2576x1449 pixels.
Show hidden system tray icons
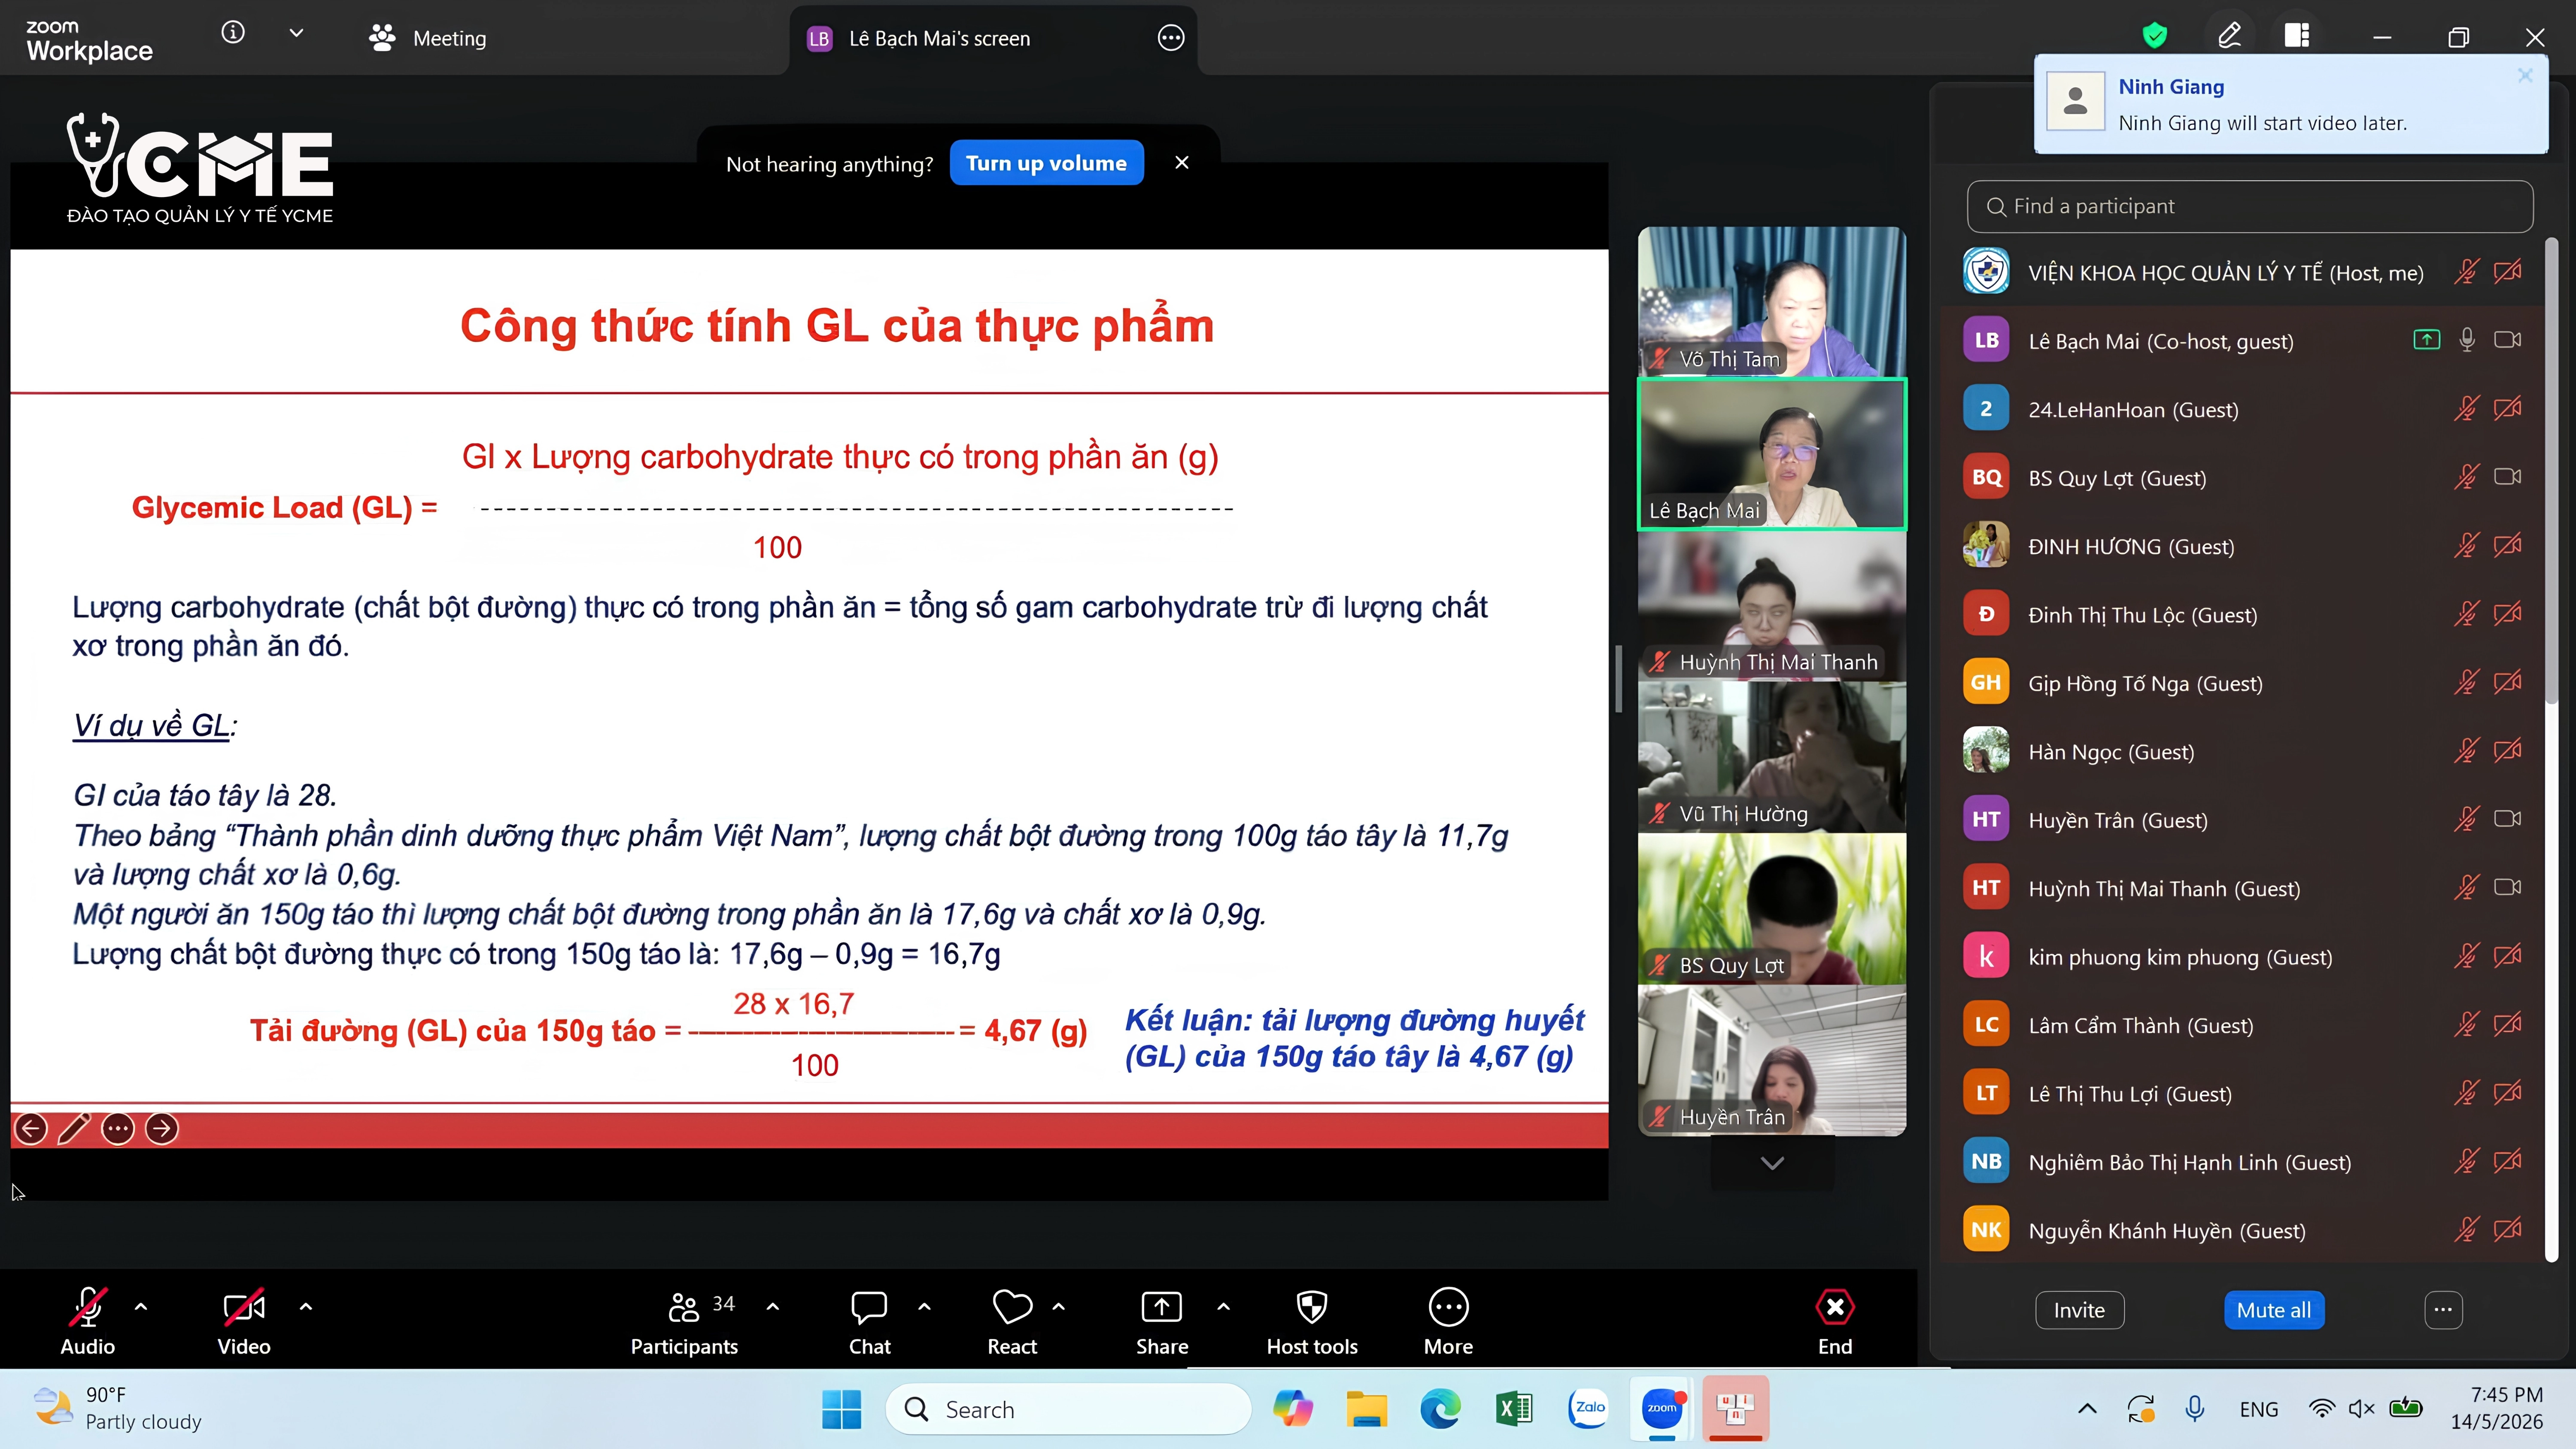click(2087, 1409)
